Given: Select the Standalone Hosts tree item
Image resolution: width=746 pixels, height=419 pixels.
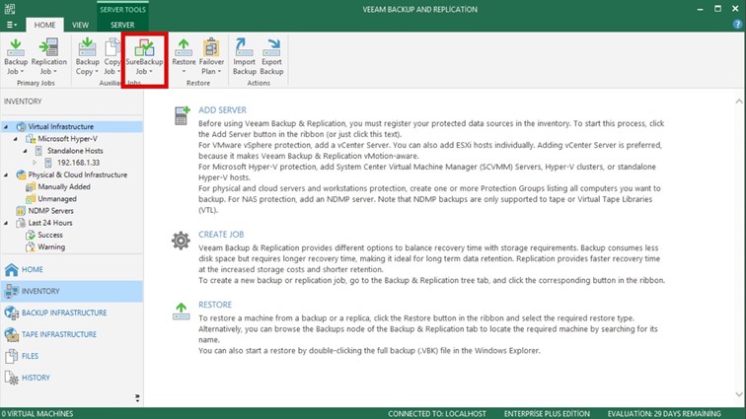Looking at the screenshot, I should pyautogui.click(x=75, y=151).
